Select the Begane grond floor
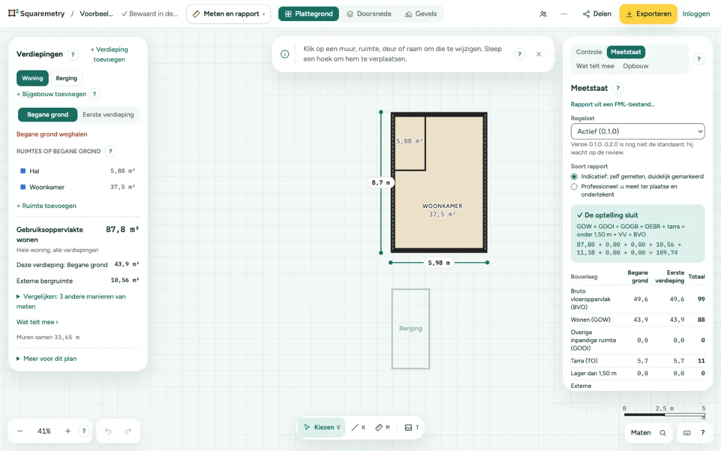The image size is (721, 451). (47, 115)
